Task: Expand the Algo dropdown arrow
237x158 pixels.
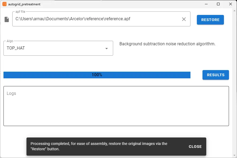Action: pos(106,48)
